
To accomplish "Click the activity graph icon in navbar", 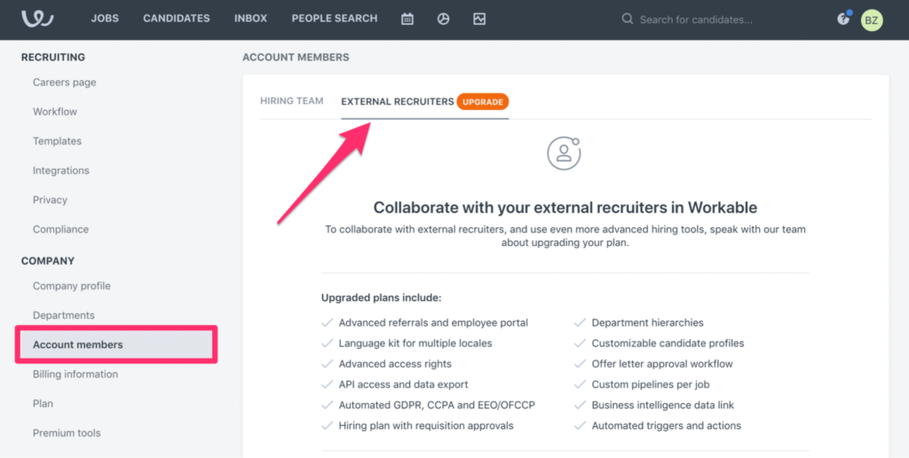I will (x=478, y=20).
